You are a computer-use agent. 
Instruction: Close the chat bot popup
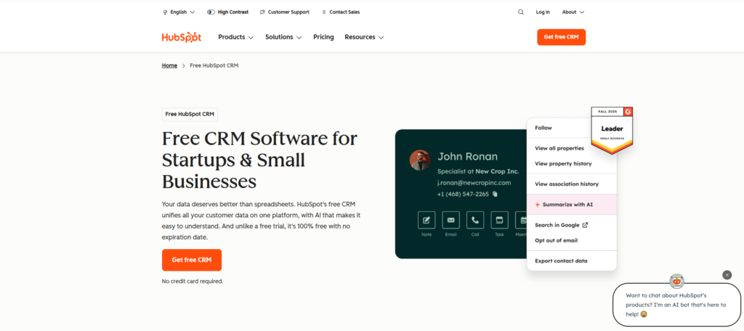pos(727,275)
